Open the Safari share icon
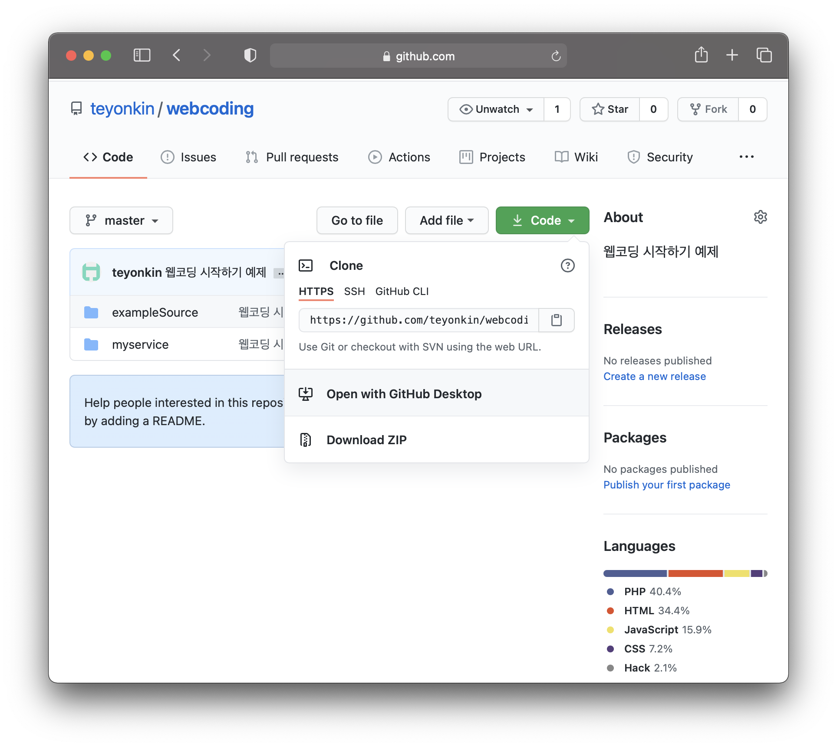 click(x=701, y=55)
